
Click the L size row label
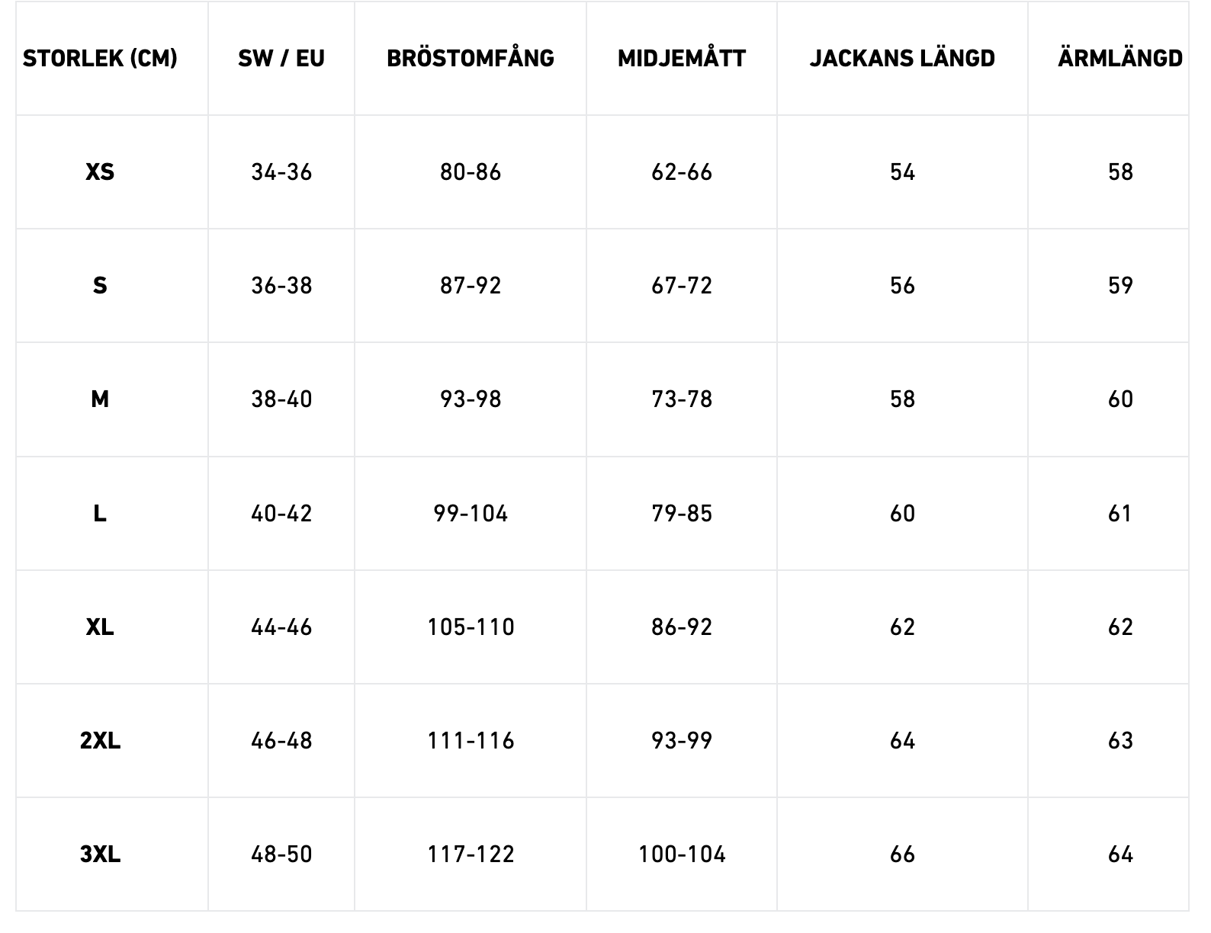click(100, 514)
